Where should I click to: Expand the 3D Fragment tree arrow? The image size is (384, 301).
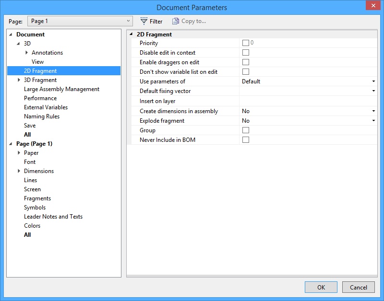click(x=19, y=80)
